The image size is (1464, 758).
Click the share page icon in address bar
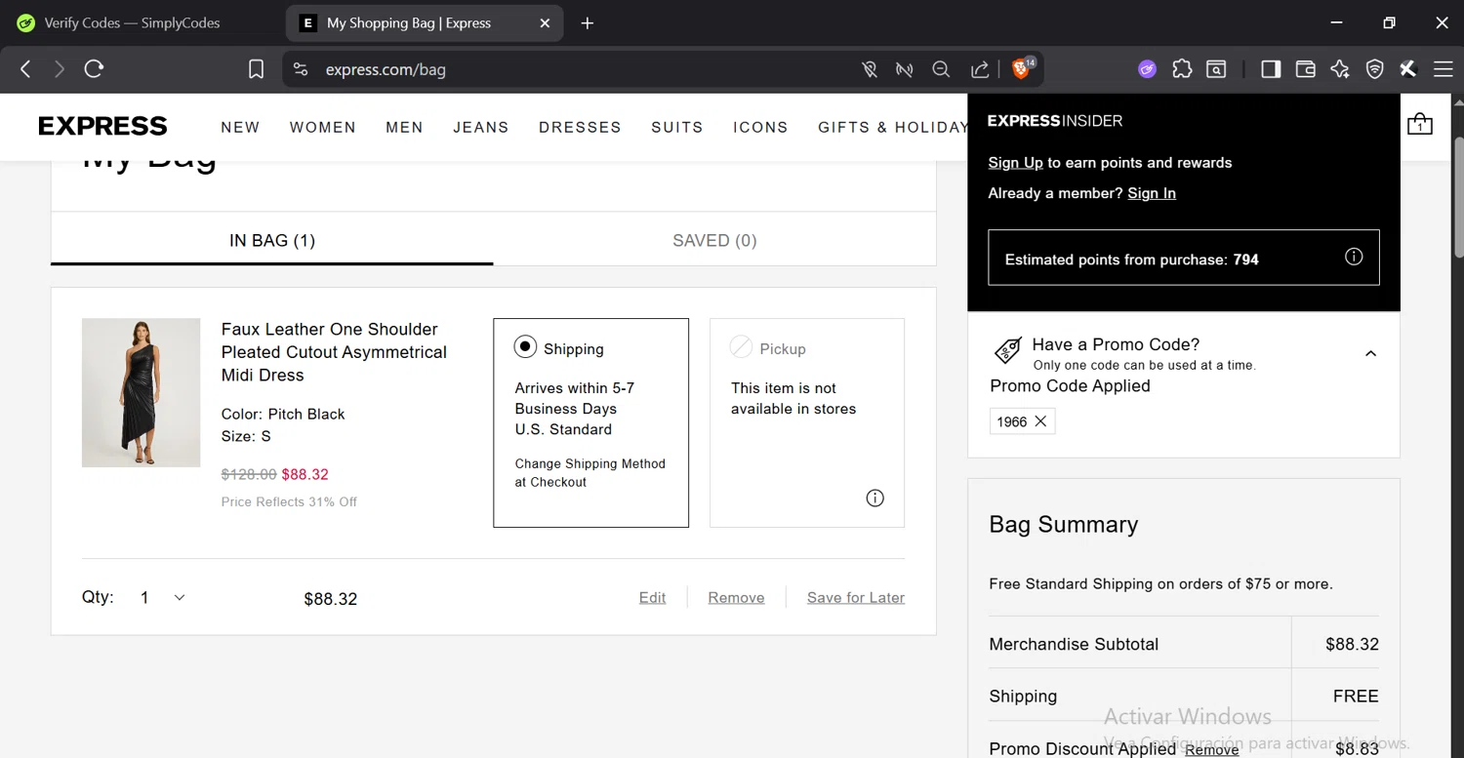(979, 69)
